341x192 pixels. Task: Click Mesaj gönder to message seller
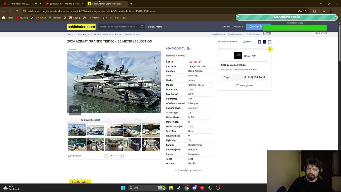click(x=245, y=86)
